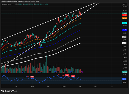Click the tallest volume bar

tap(46, 64)
